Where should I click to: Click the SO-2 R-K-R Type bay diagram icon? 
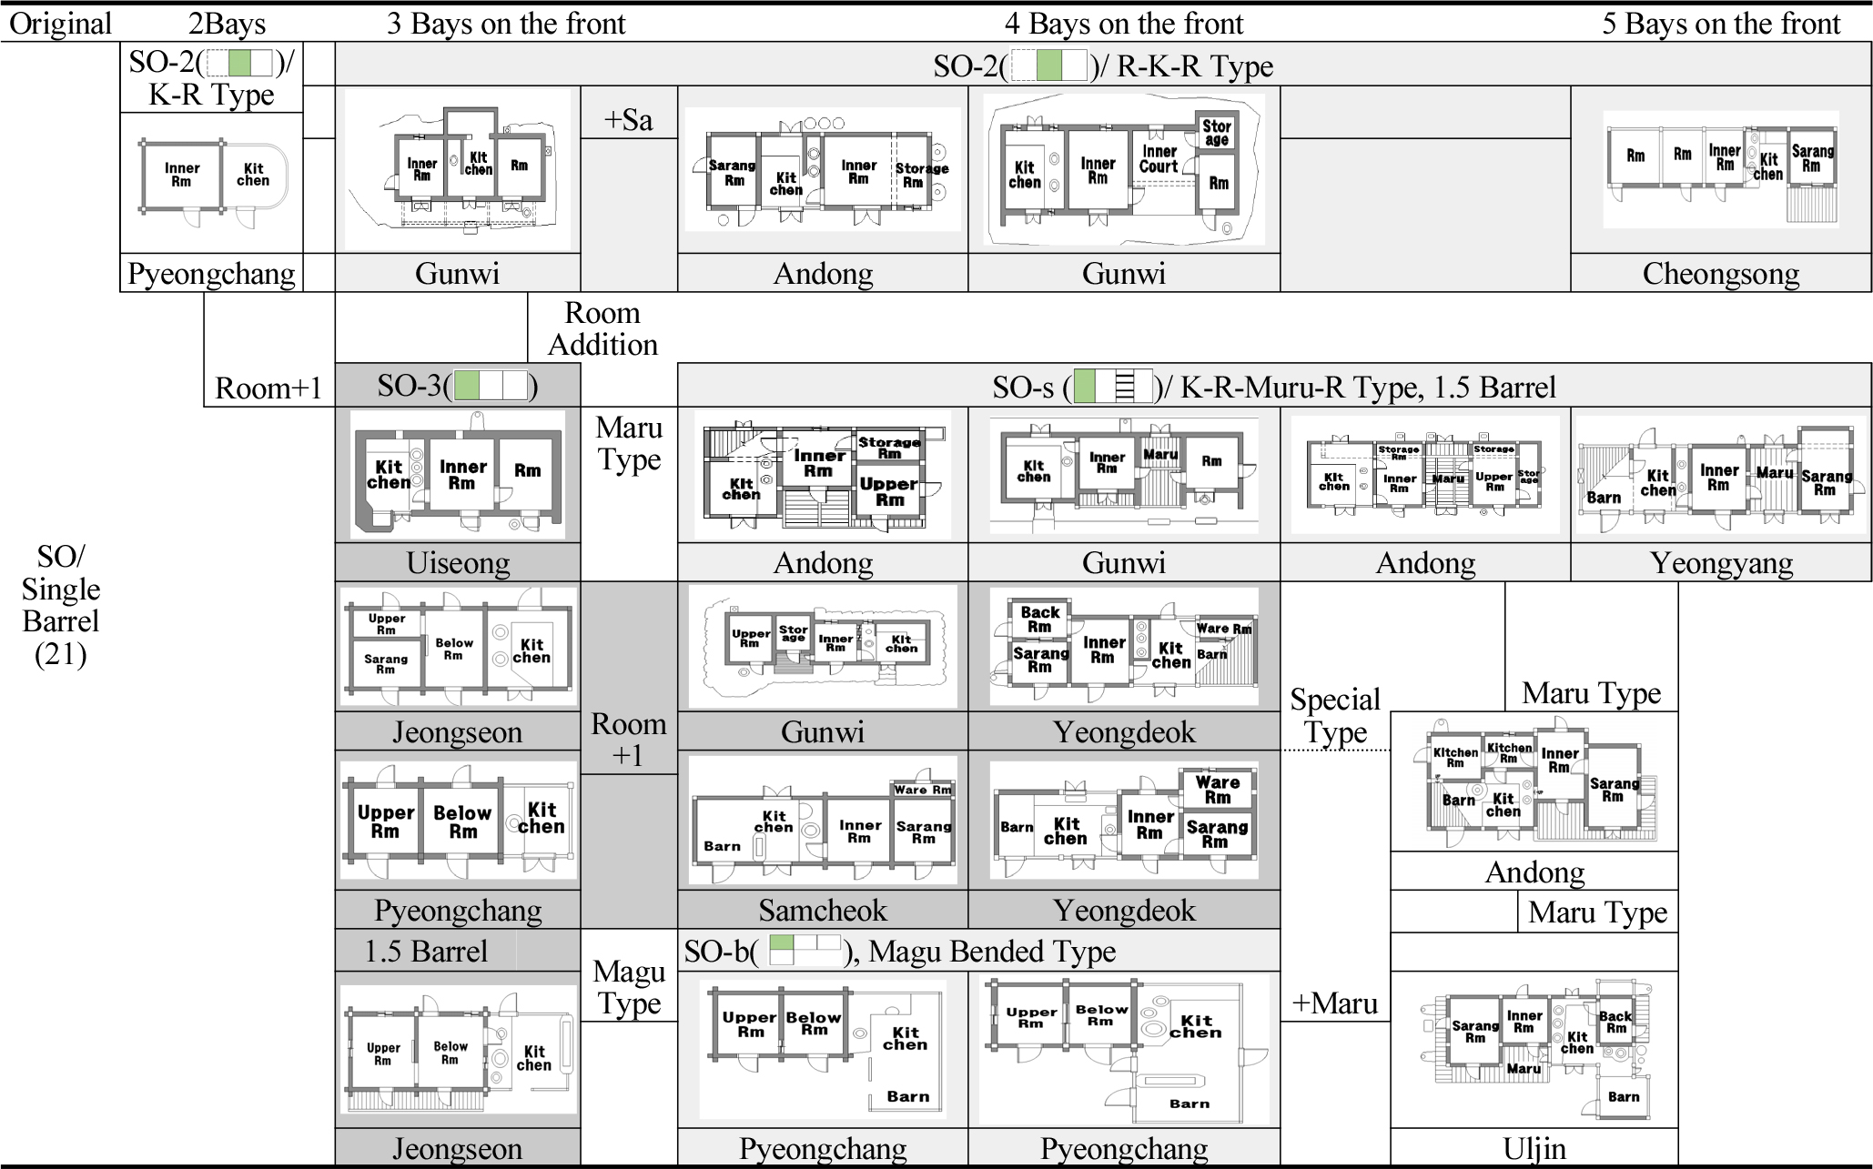point(1049,66)
